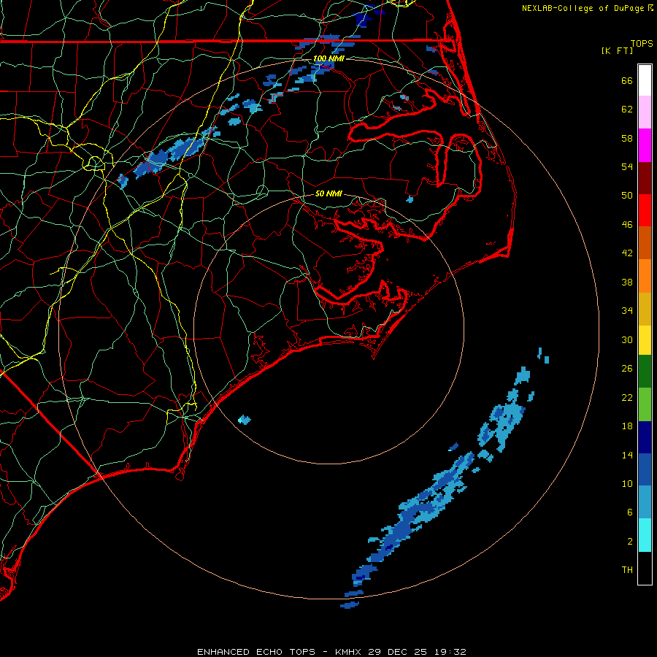Click the ENHANCED ECHO TOPS KMHX caption

pyautogui.click(x=331, y=652)
